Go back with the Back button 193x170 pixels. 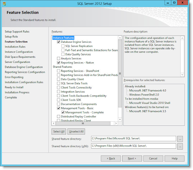tap(111, 159)
